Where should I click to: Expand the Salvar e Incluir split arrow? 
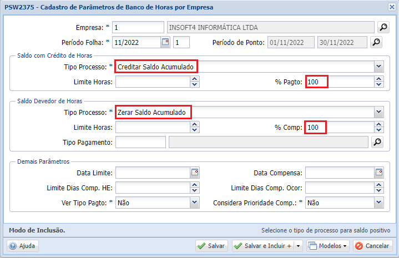pyautogui.click(x=298, y=246)
